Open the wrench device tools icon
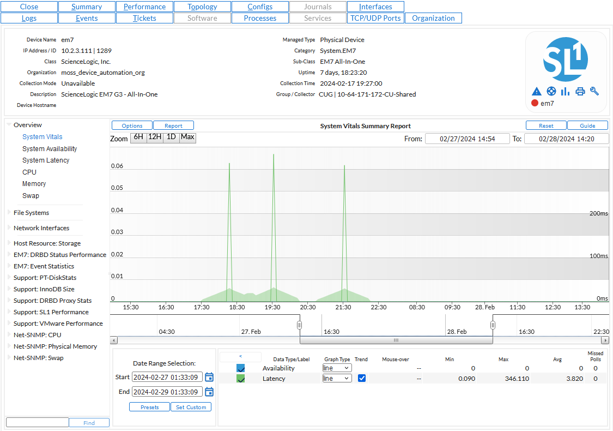The image size is (613, 431). (x=594, y=91)
